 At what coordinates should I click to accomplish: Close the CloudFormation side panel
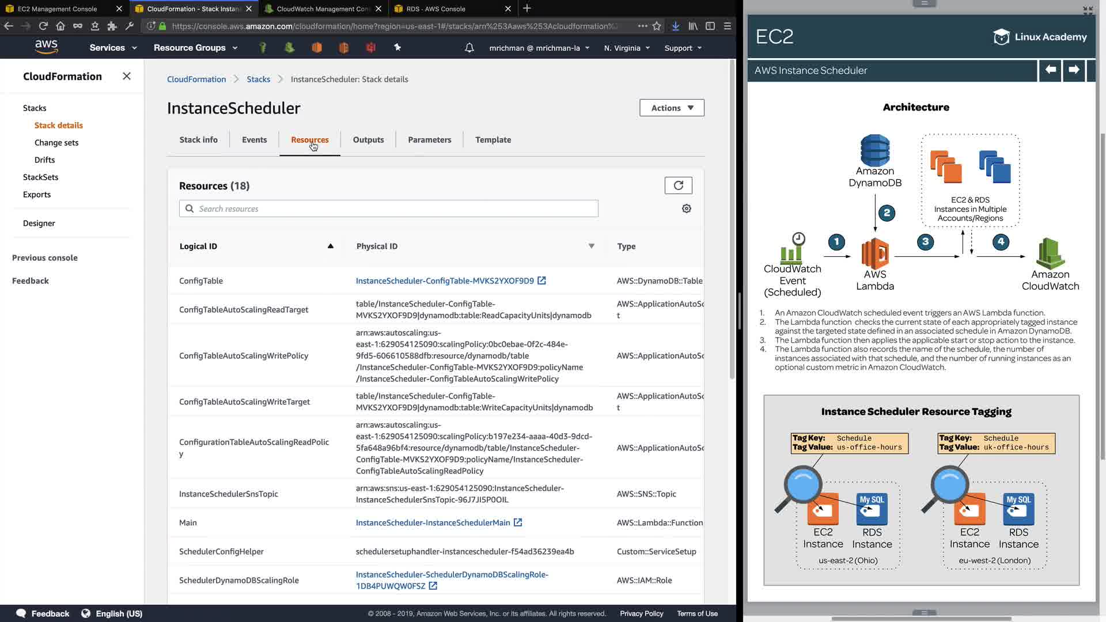127,76
